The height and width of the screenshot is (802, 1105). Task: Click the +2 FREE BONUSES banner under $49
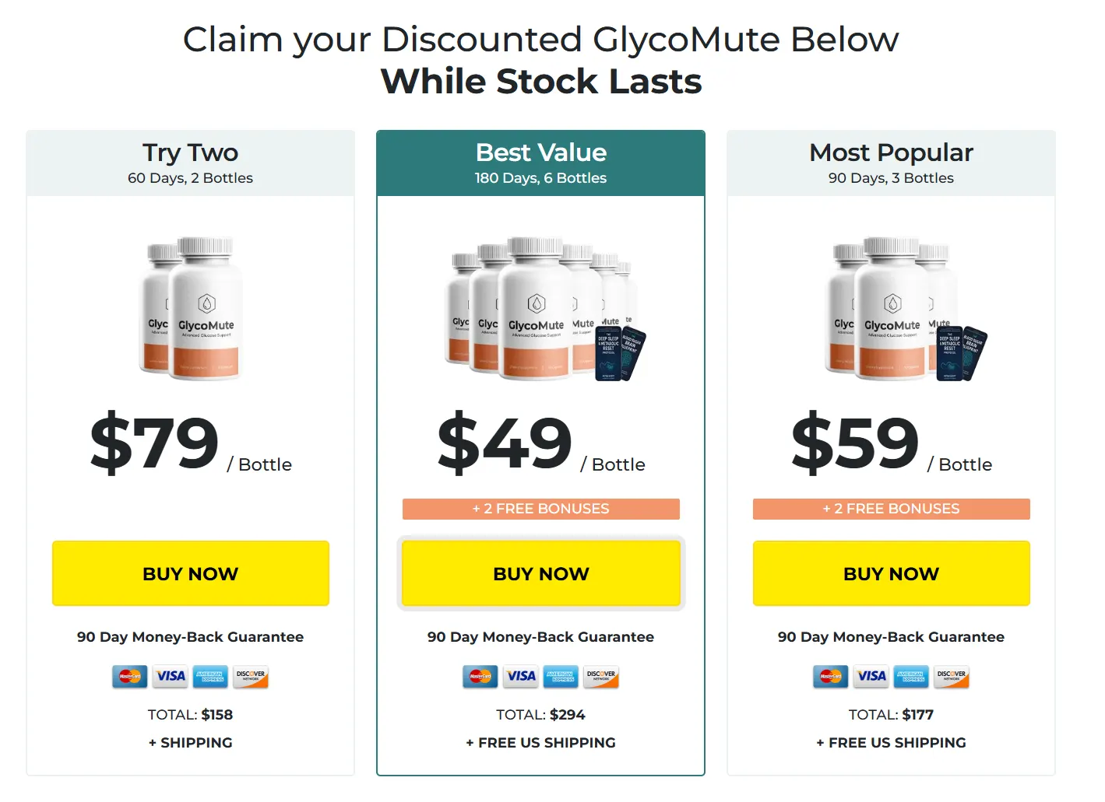[x=540, y=509]
